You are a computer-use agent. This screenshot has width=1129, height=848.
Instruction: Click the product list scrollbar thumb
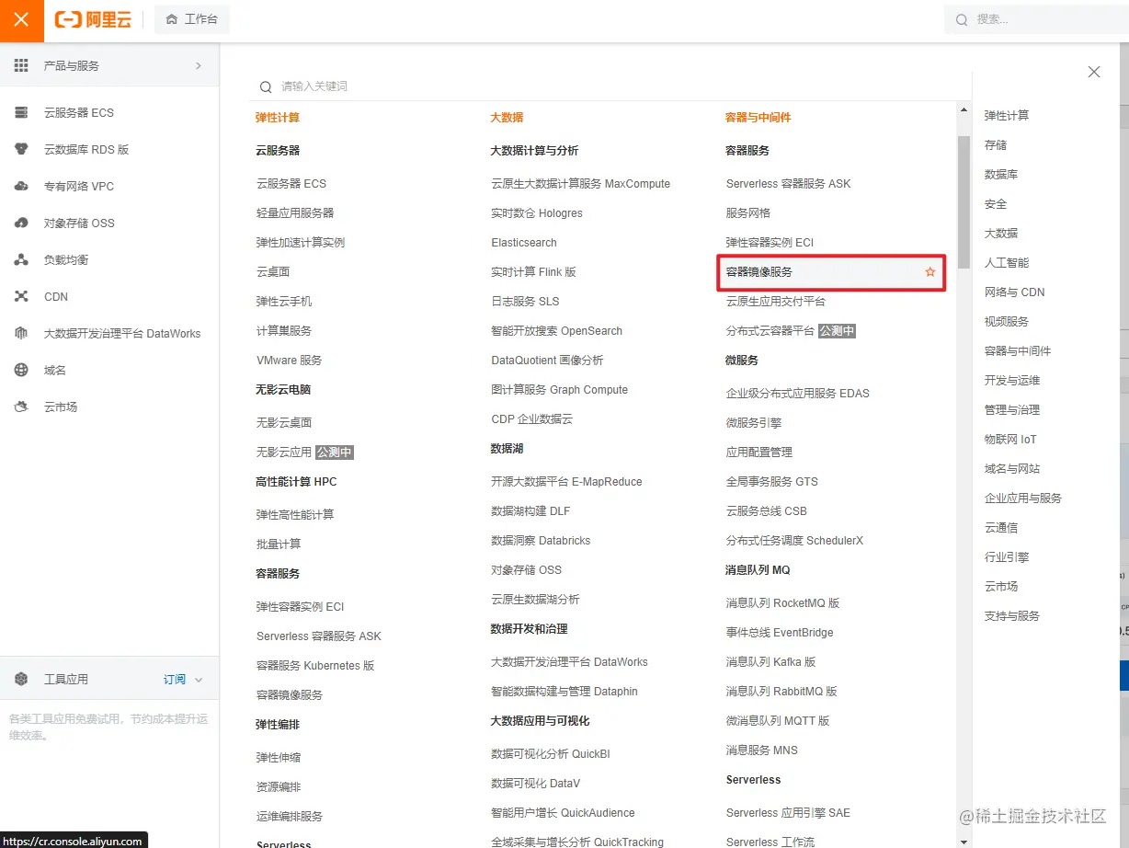(x=964, y=201)
